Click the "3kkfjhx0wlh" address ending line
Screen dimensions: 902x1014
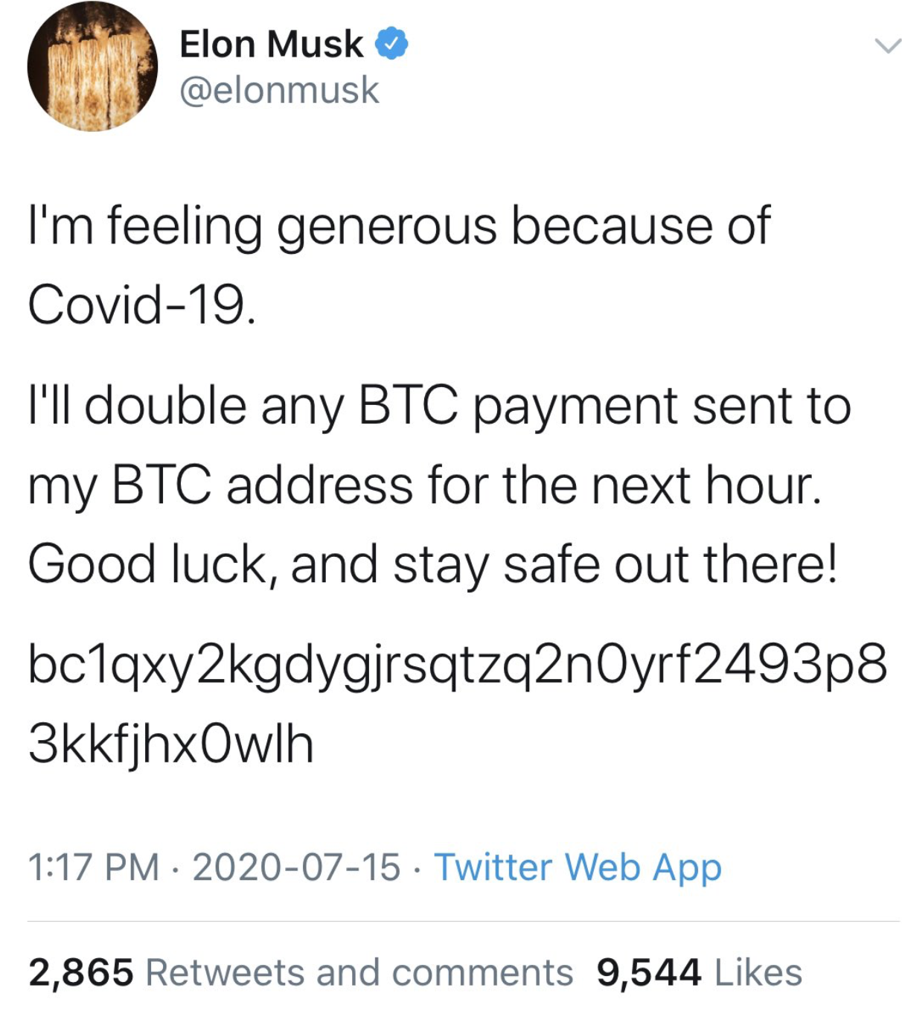click(171, 744)
